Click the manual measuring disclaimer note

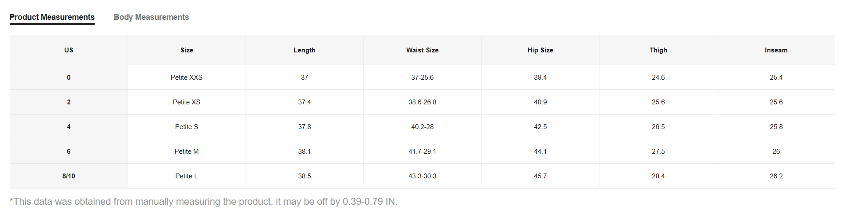pyautogui.click(x=203, y=202)
